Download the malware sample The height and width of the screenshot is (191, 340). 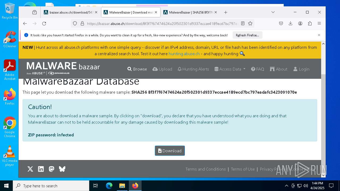click(x=170, y=151)
